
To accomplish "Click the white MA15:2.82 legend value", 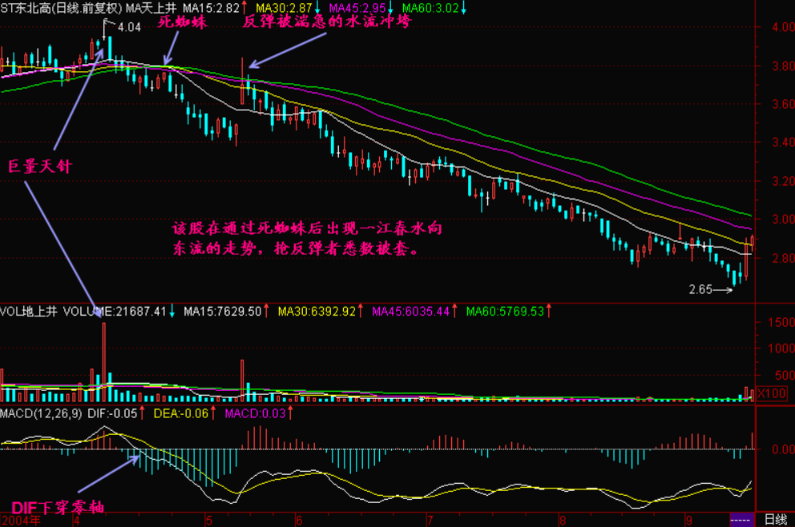I will click(211, 8).
